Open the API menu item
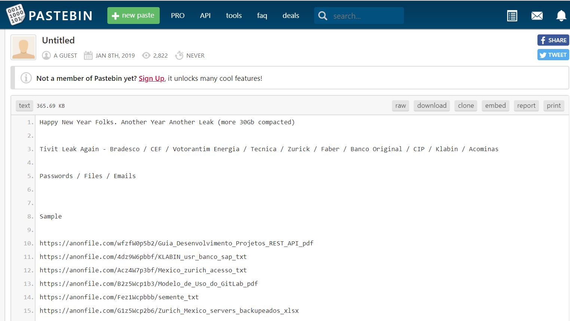 [x=205, y=16]
